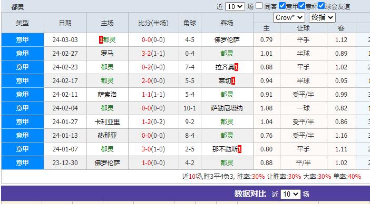
Task: Click the date 24-02-17
Action: 65,80
